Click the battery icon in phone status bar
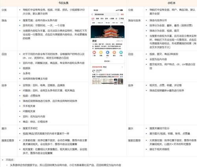This screenshot has width=197, height=167. point(122,10)
